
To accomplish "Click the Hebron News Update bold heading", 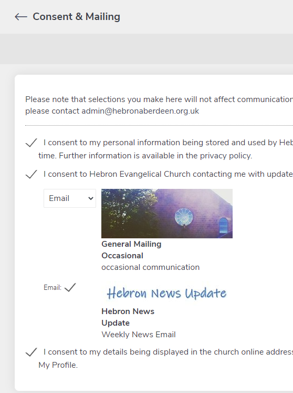I will point(128,317).
